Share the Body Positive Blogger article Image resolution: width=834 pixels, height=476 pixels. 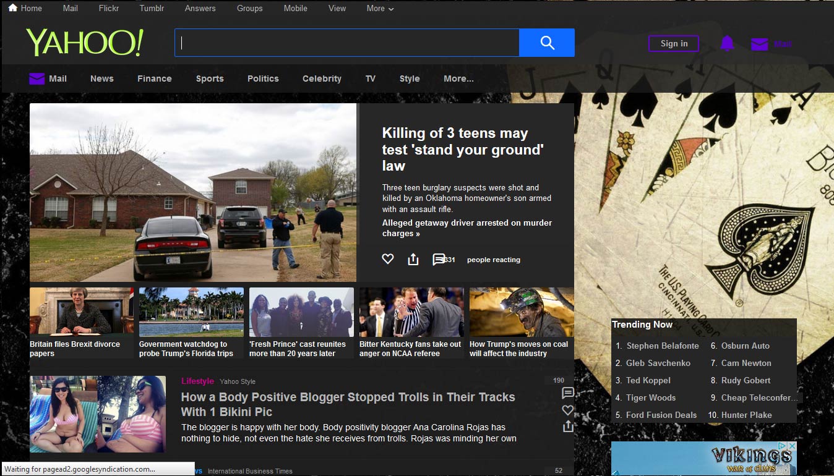pos(567,427)
